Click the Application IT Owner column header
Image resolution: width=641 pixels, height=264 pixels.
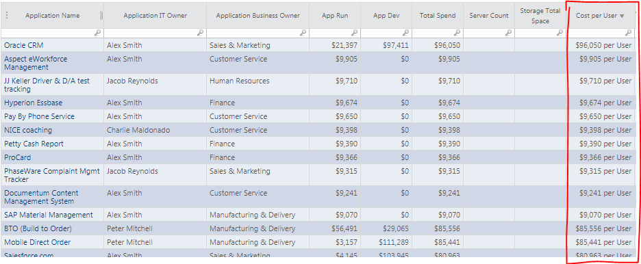[x=155, y=16]
